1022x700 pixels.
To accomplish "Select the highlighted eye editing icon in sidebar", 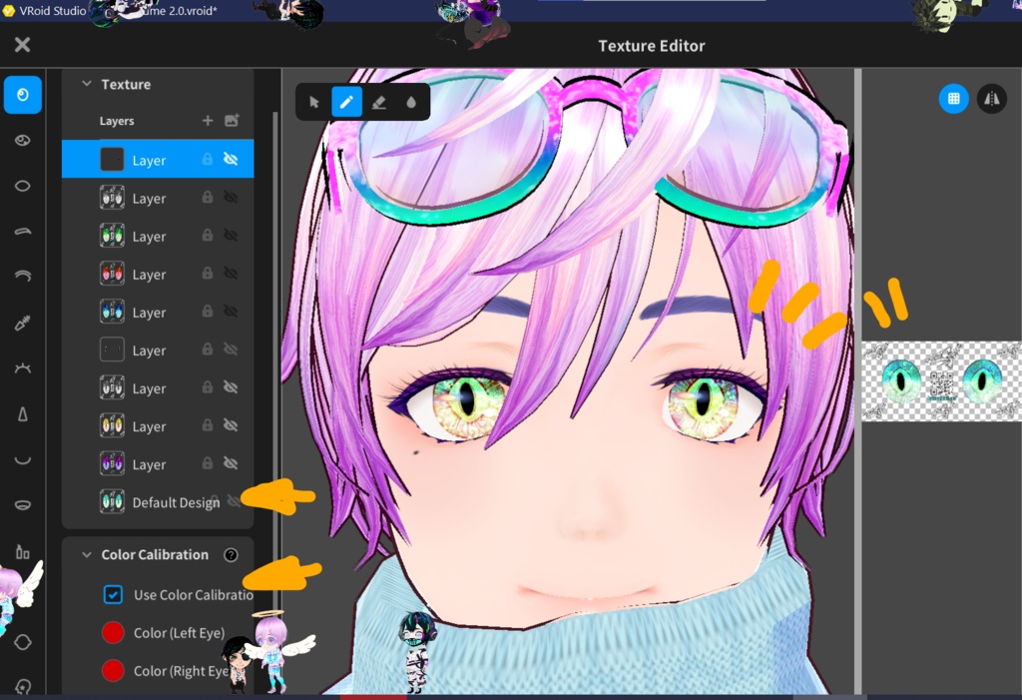I will tap(22, 94).
